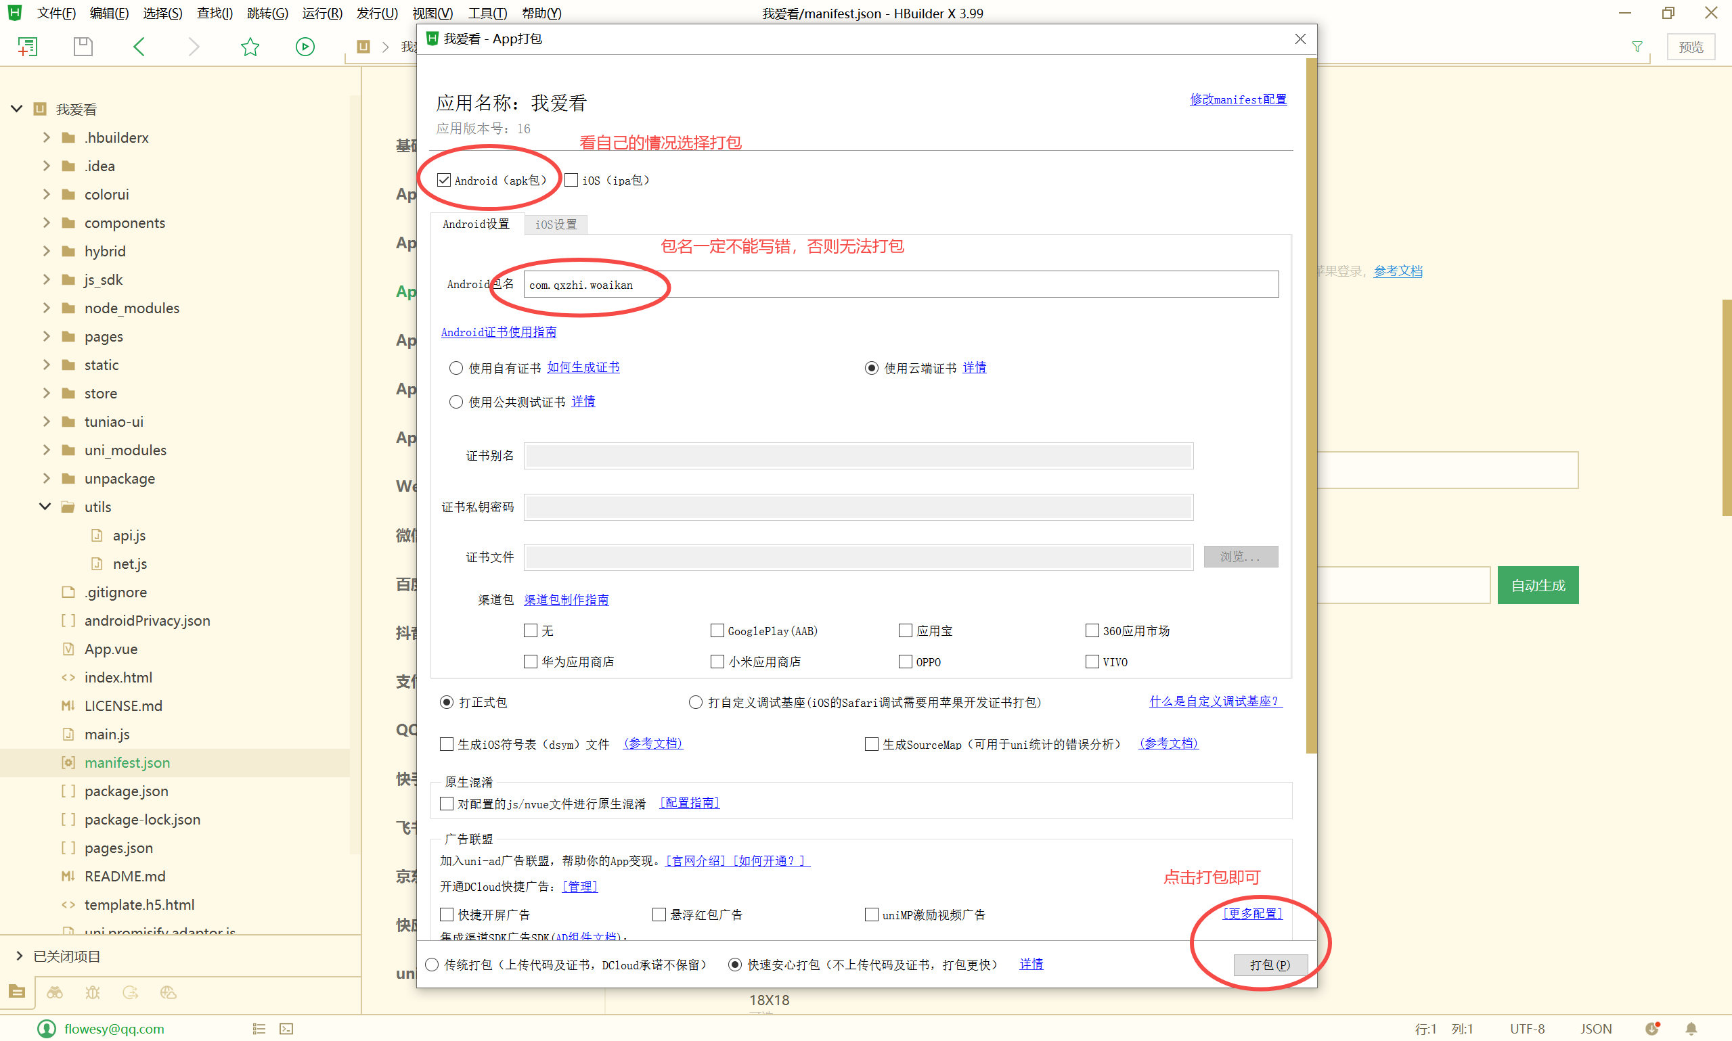Click the filter funnel icon near Preview
Screen dimensions: 1732x1041
click(1637, 46)
